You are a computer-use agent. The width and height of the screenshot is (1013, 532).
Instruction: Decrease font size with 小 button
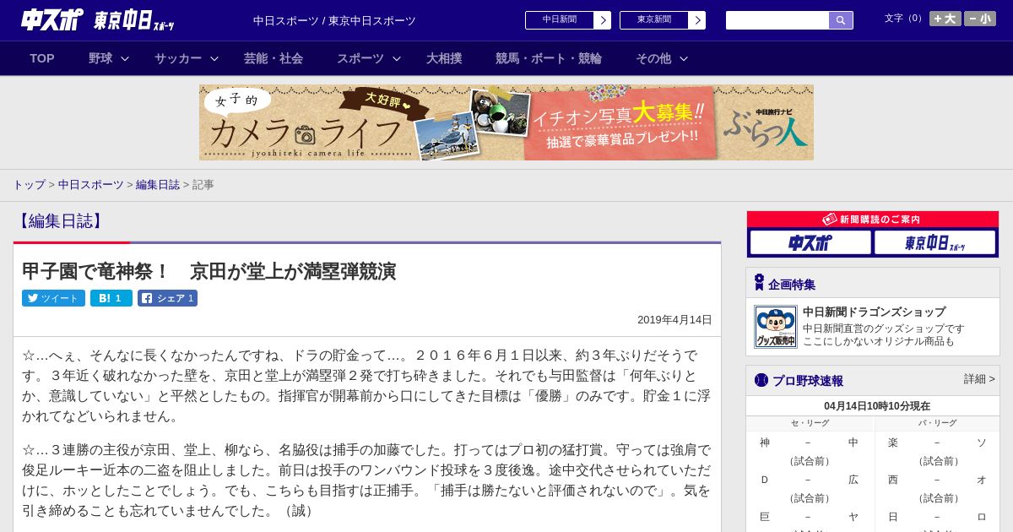tap(980, 19)
